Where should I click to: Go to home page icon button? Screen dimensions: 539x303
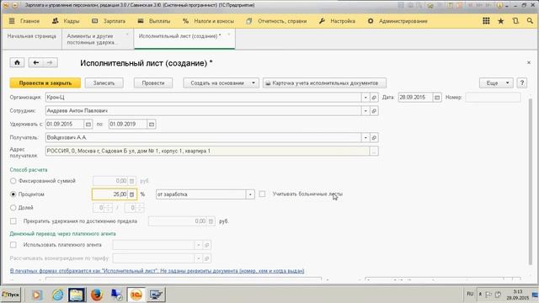coord(17,62)
